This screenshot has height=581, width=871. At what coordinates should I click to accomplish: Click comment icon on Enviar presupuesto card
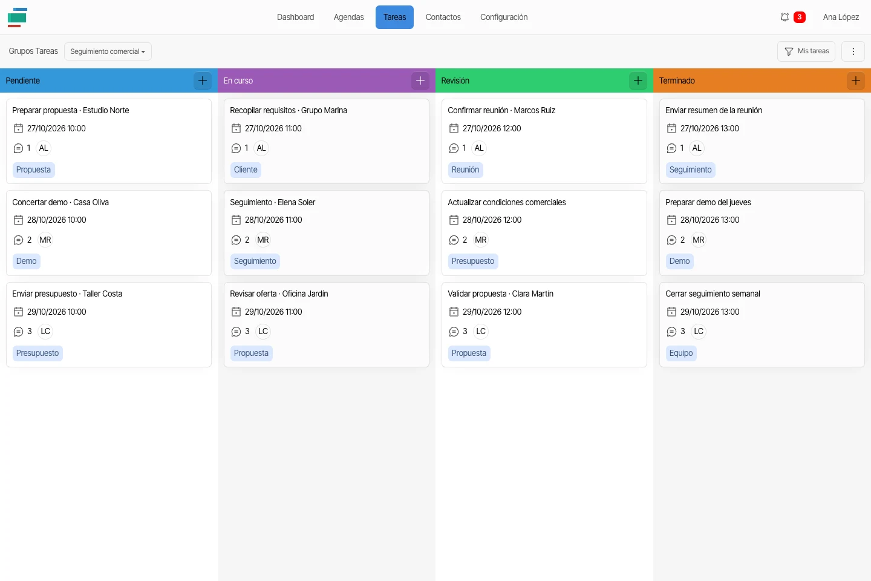(18, 332)
